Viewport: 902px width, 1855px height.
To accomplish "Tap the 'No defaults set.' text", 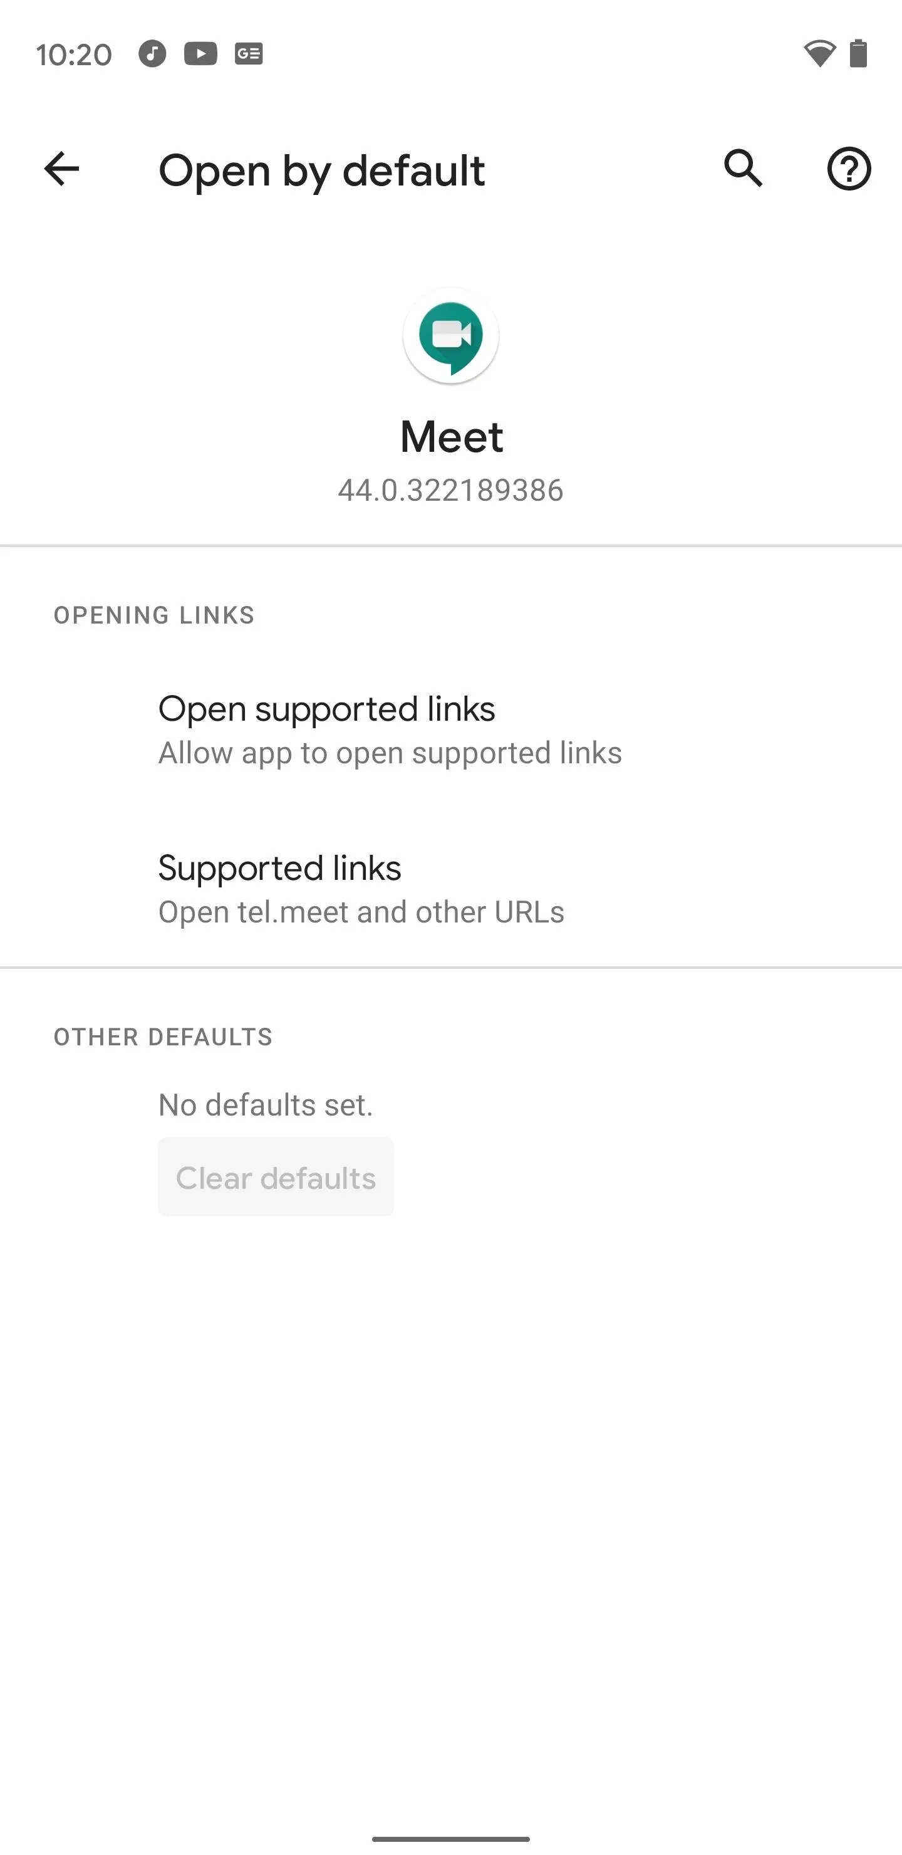I will click(x=266, y=1105).
